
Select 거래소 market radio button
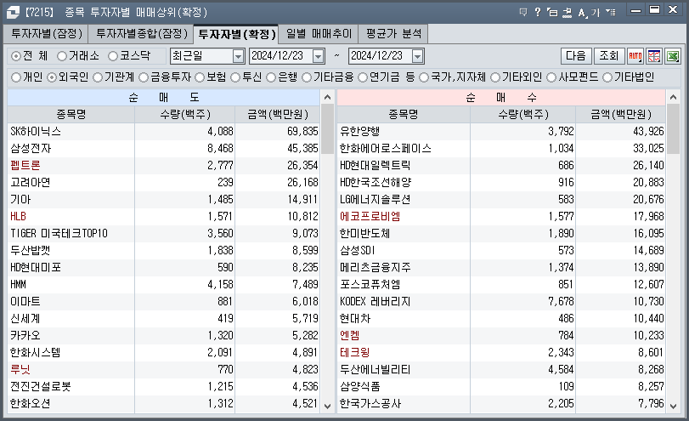pyautogui.click(x=62, y=56)
